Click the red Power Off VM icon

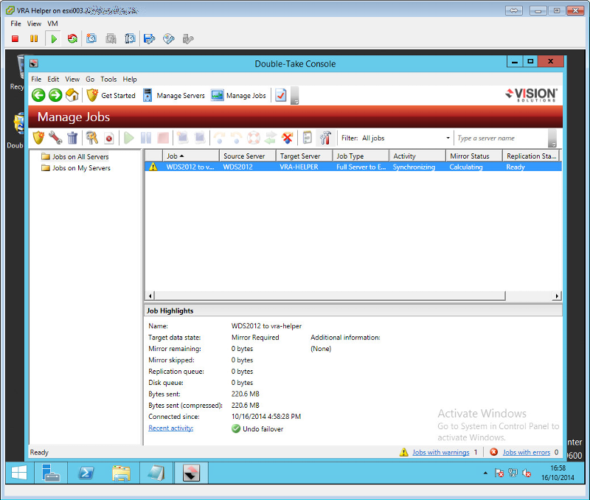tap(15, 39)
